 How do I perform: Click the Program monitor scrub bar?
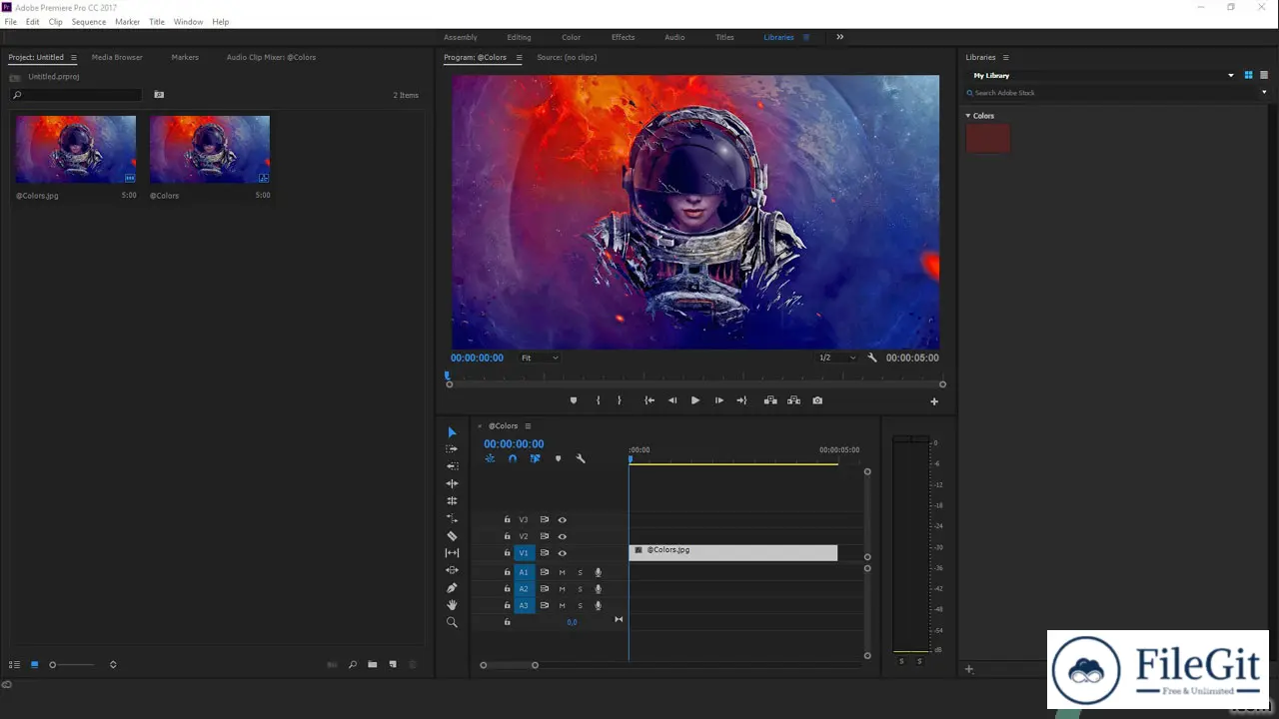click(695, 383)
